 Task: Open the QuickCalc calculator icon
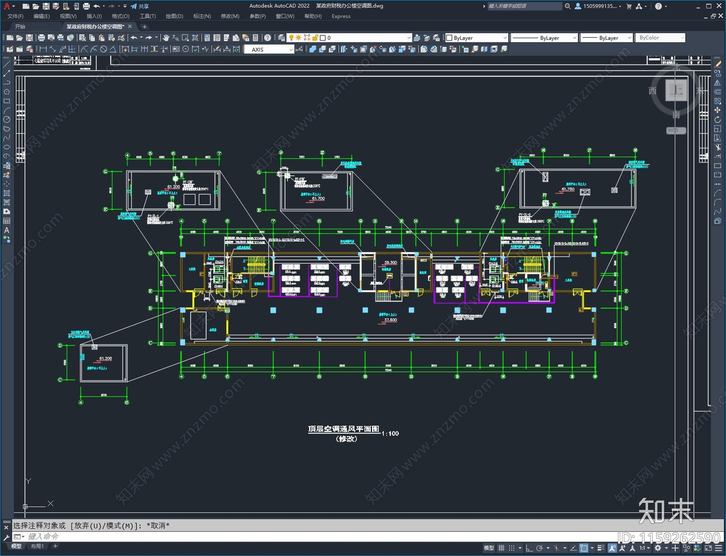[255, 38]
